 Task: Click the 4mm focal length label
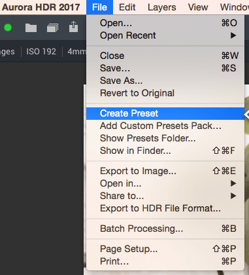[76, 52]
